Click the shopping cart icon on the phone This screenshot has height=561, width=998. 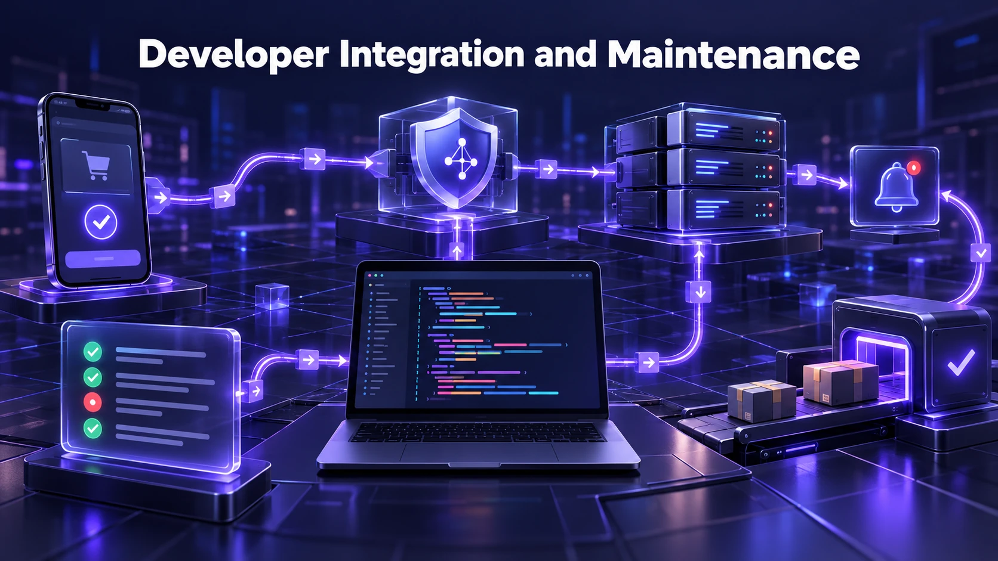pyautogui.click(x=95, y=165)
